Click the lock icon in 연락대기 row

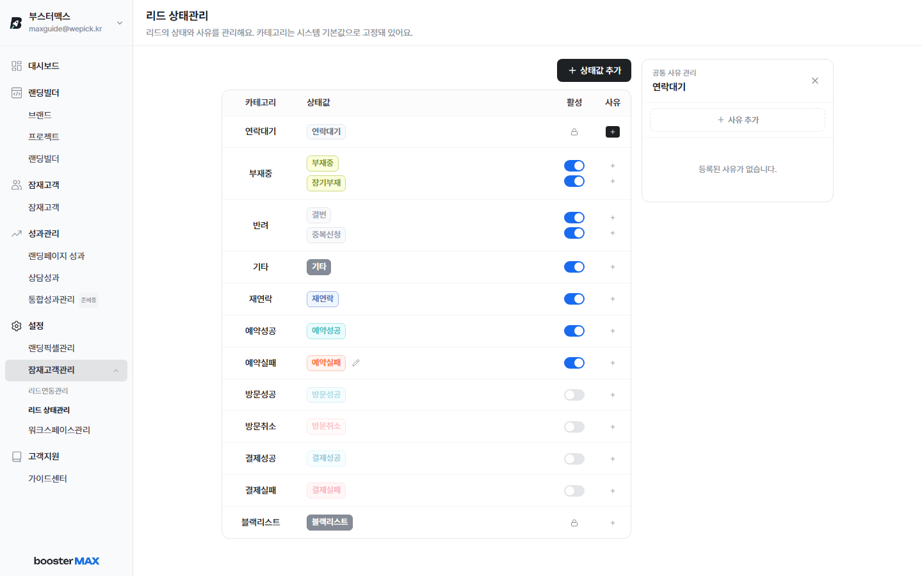point(574,132)
